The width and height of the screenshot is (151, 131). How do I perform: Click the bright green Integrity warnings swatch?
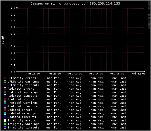coord(5,124)
